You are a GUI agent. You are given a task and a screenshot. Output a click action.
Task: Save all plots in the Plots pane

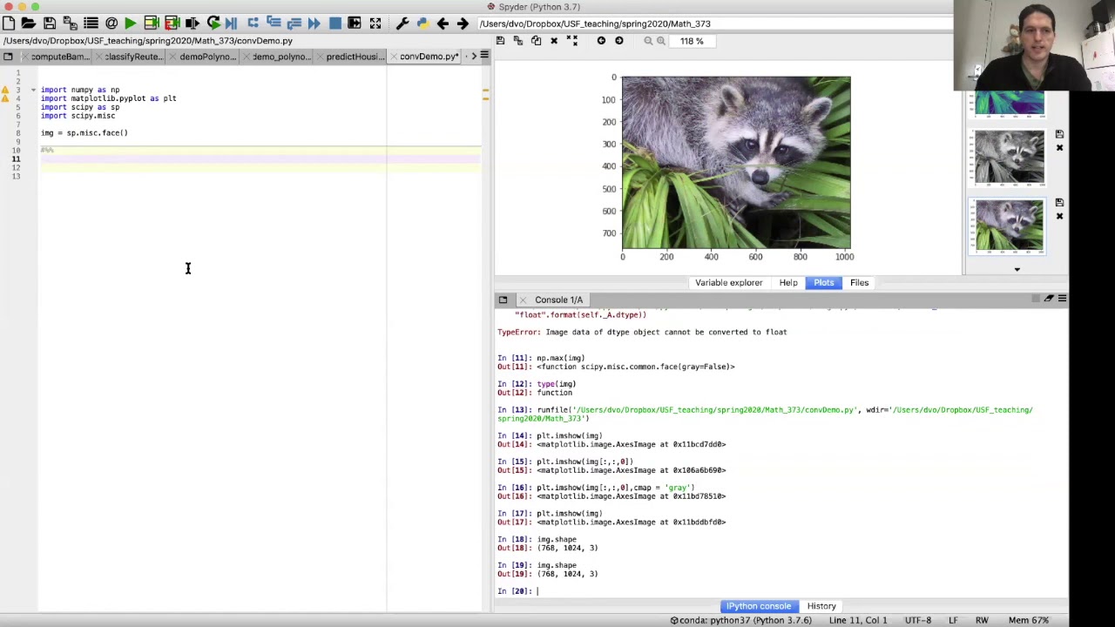click(518, 41)
